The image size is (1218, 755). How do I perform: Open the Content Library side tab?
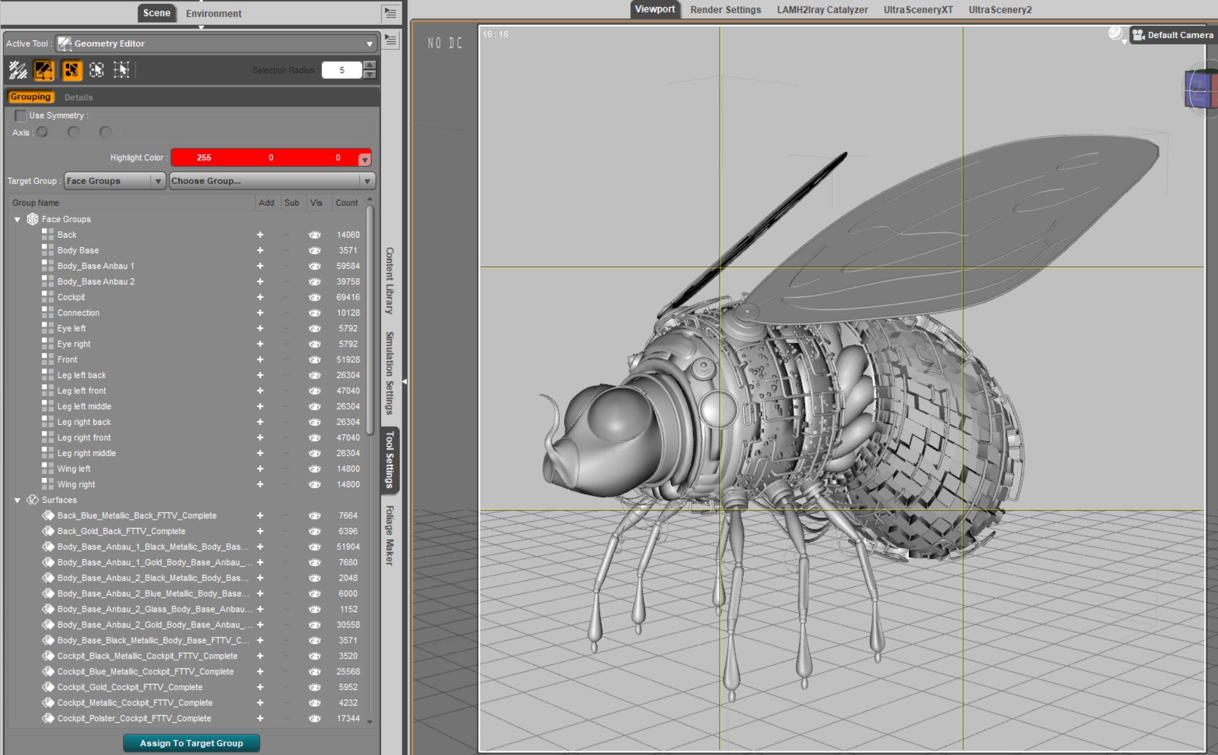click(x=389, y=281)
